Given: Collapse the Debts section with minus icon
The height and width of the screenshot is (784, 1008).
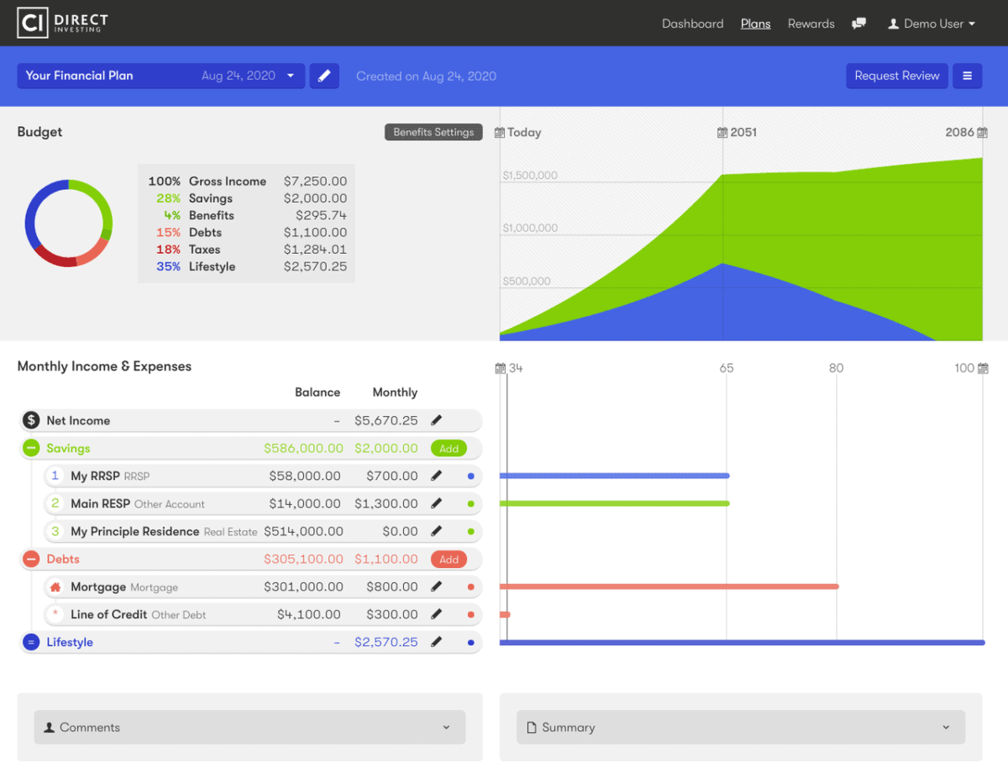Looking at the screenshot, I should click(x=31, y=559).
